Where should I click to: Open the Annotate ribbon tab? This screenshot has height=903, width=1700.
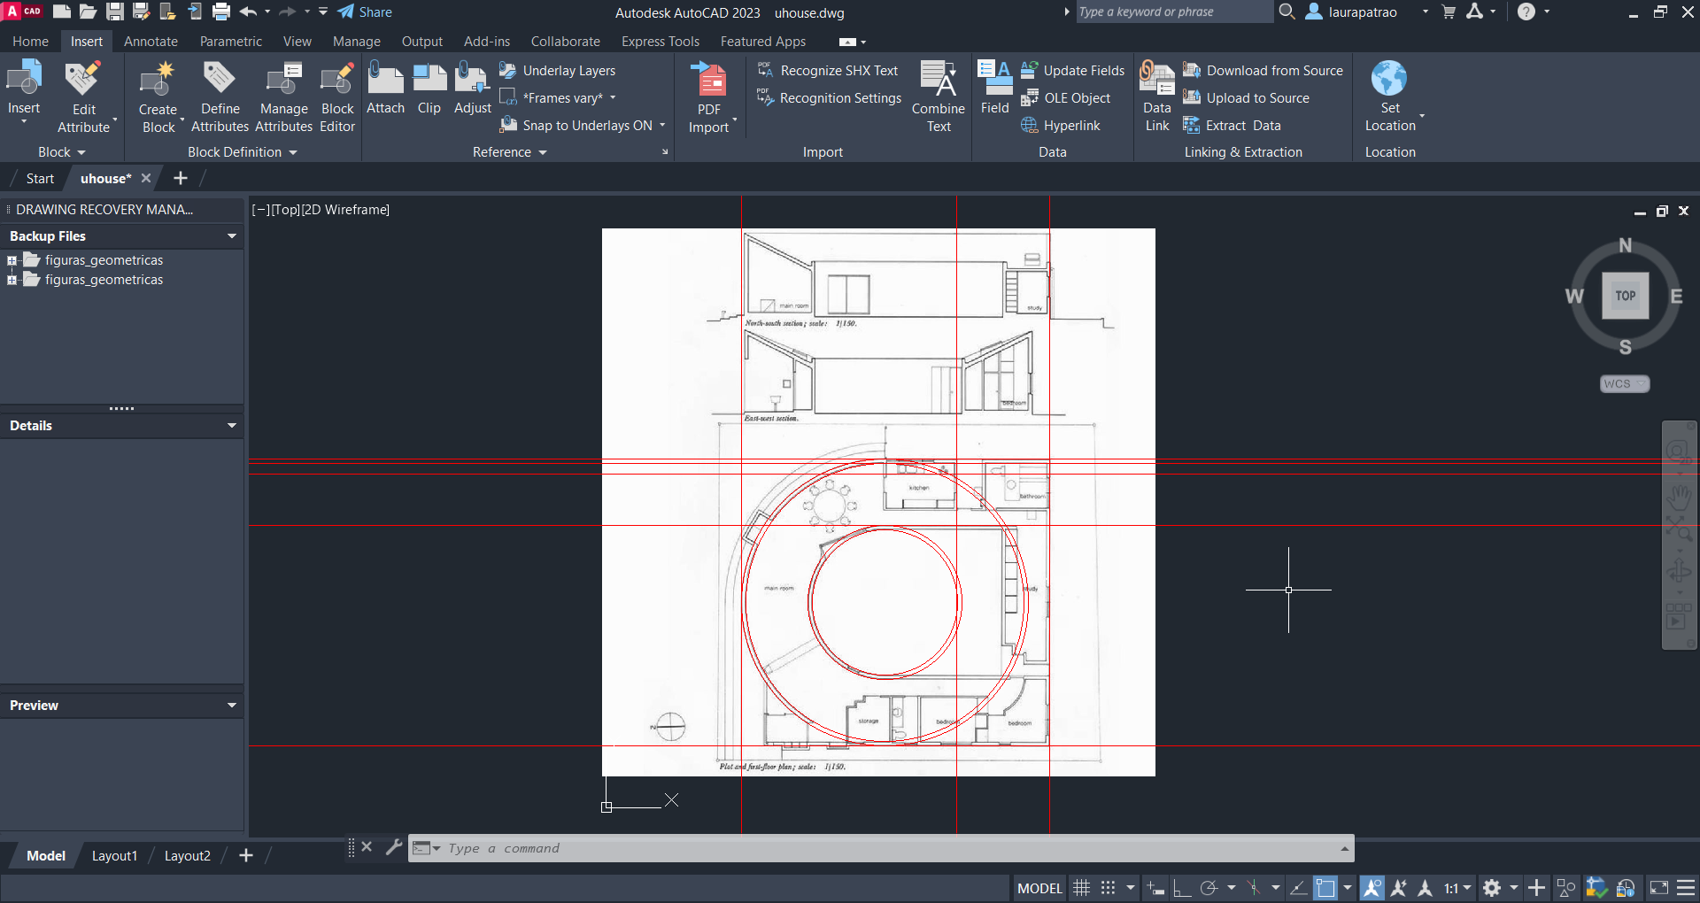pyautogui.click(x=151, y=41)
